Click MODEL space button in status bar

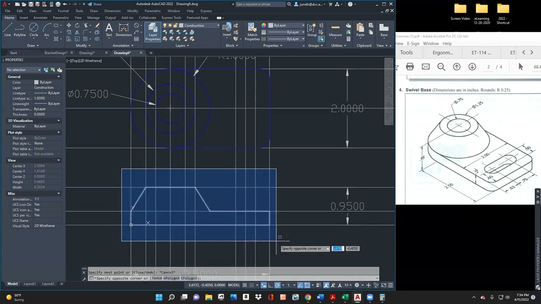tap(234, 285)
